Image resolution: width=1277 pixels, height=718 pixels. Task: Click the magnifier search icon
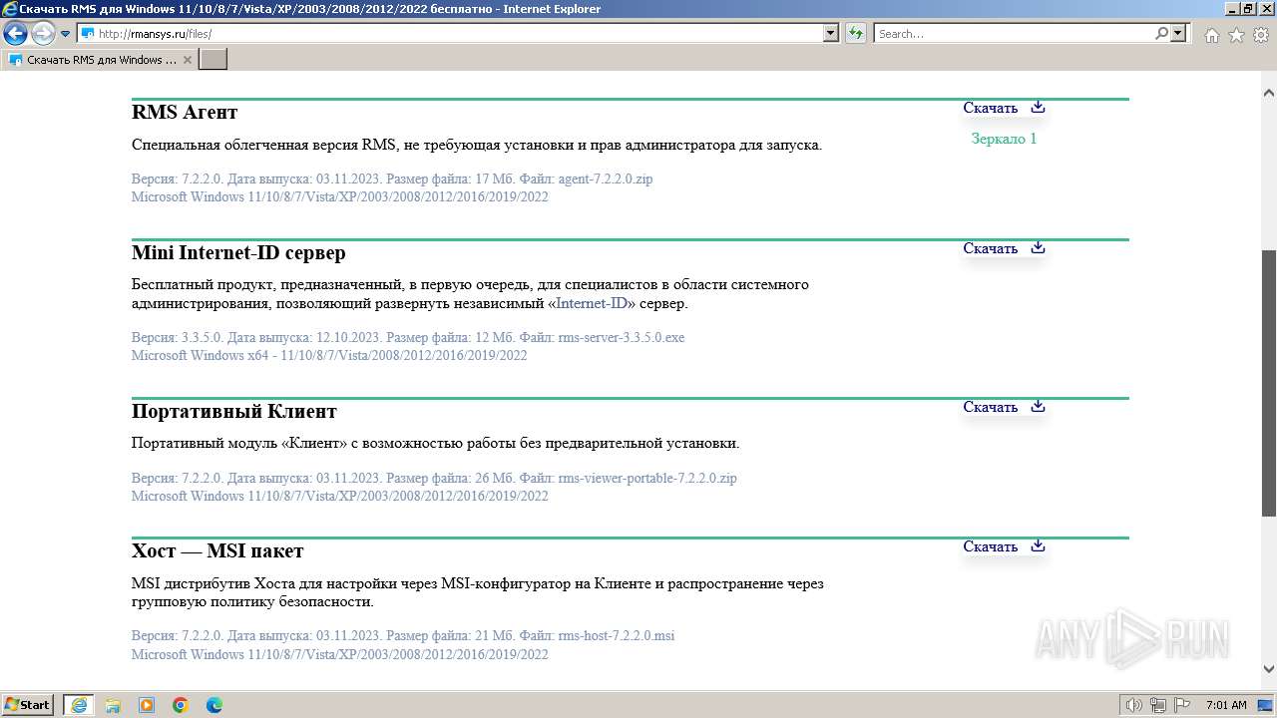pyautogui.click(x=1161, y=33)
